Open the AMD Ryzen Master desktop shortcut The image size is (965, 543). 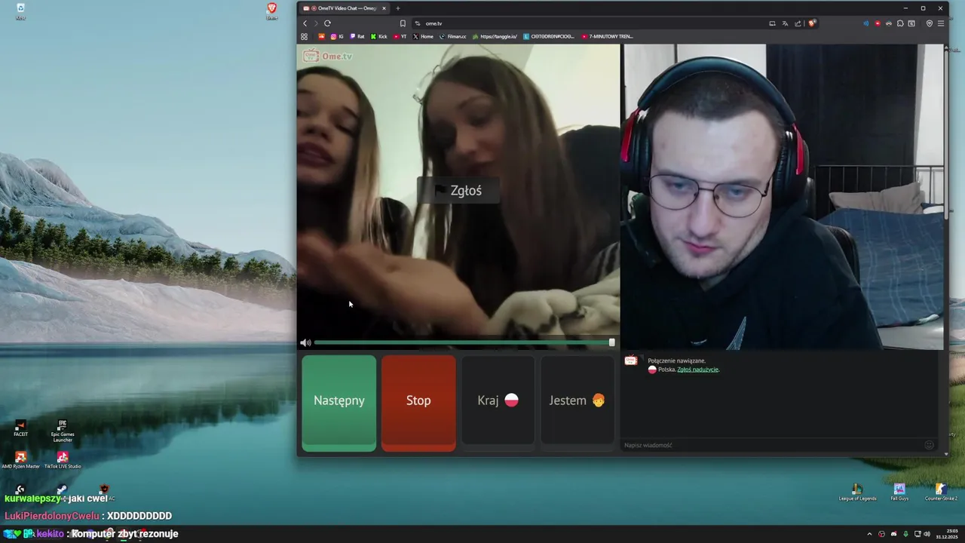coord(20,460)
